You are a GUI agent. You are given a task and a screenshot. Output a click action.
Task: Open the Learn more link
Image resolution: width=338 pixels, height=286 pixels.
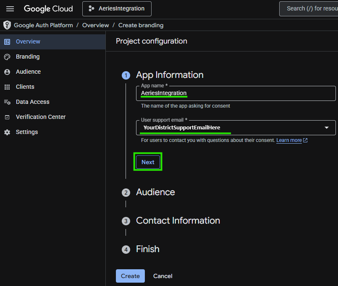coord(289,140)
